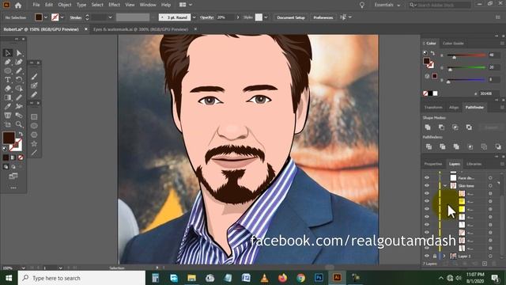The width and height of the screenshot is (506, 285).
Task: Apply Merge pathfinder
Action: 456,146
